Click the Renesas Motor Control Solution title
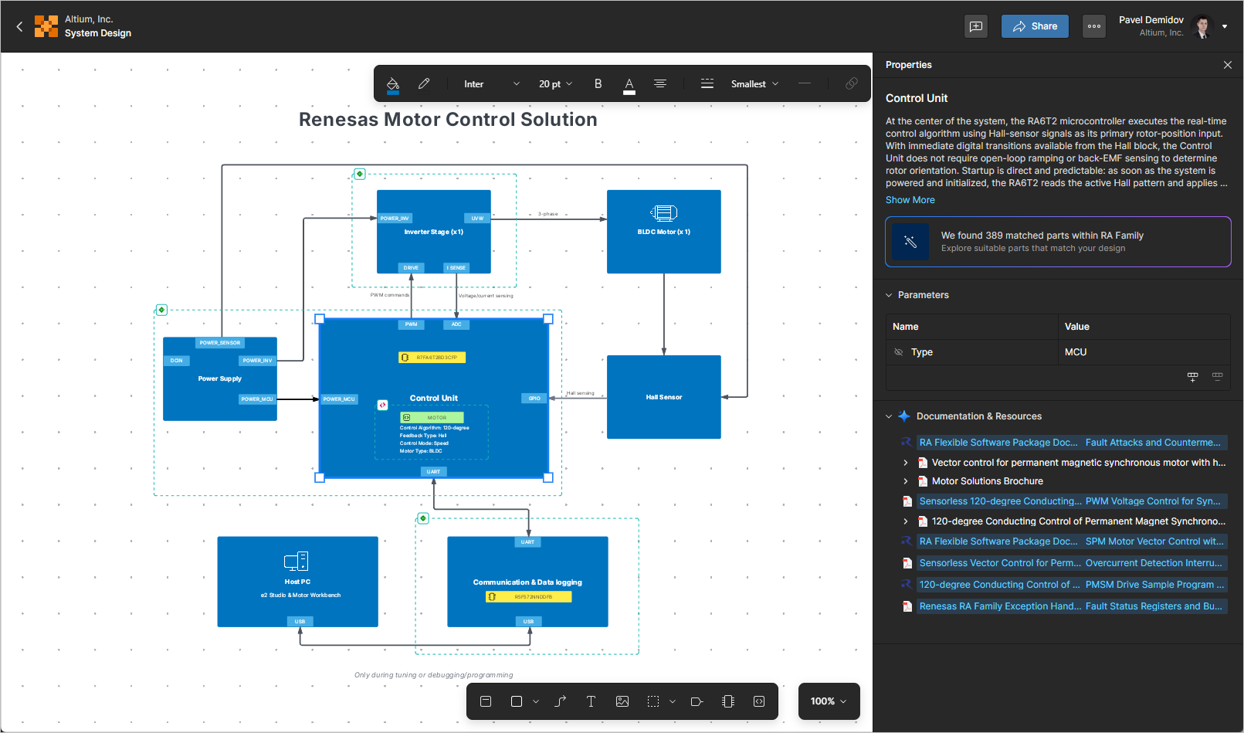The height and width of the screenshot is (733, 1244). [x=448, y=120]
